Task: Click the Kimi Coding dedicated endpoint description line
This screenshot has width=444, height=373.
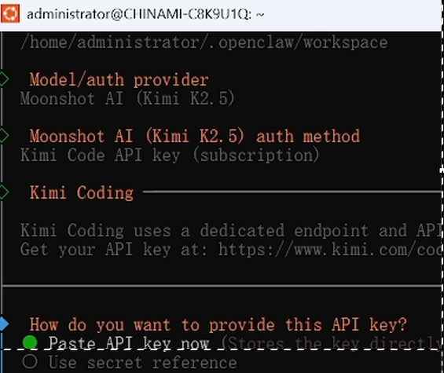Action: [x=231, y=230]
